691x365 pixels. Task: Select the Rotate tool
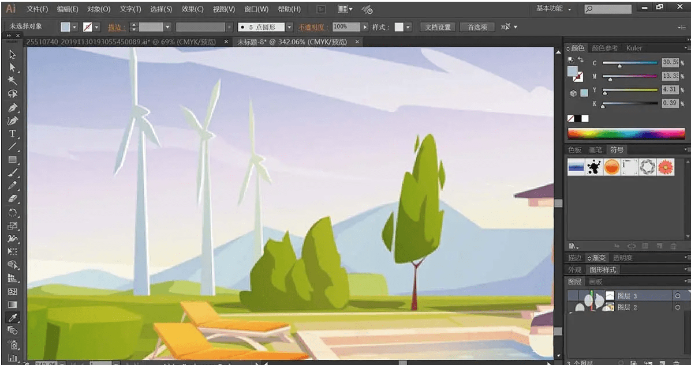12,213
